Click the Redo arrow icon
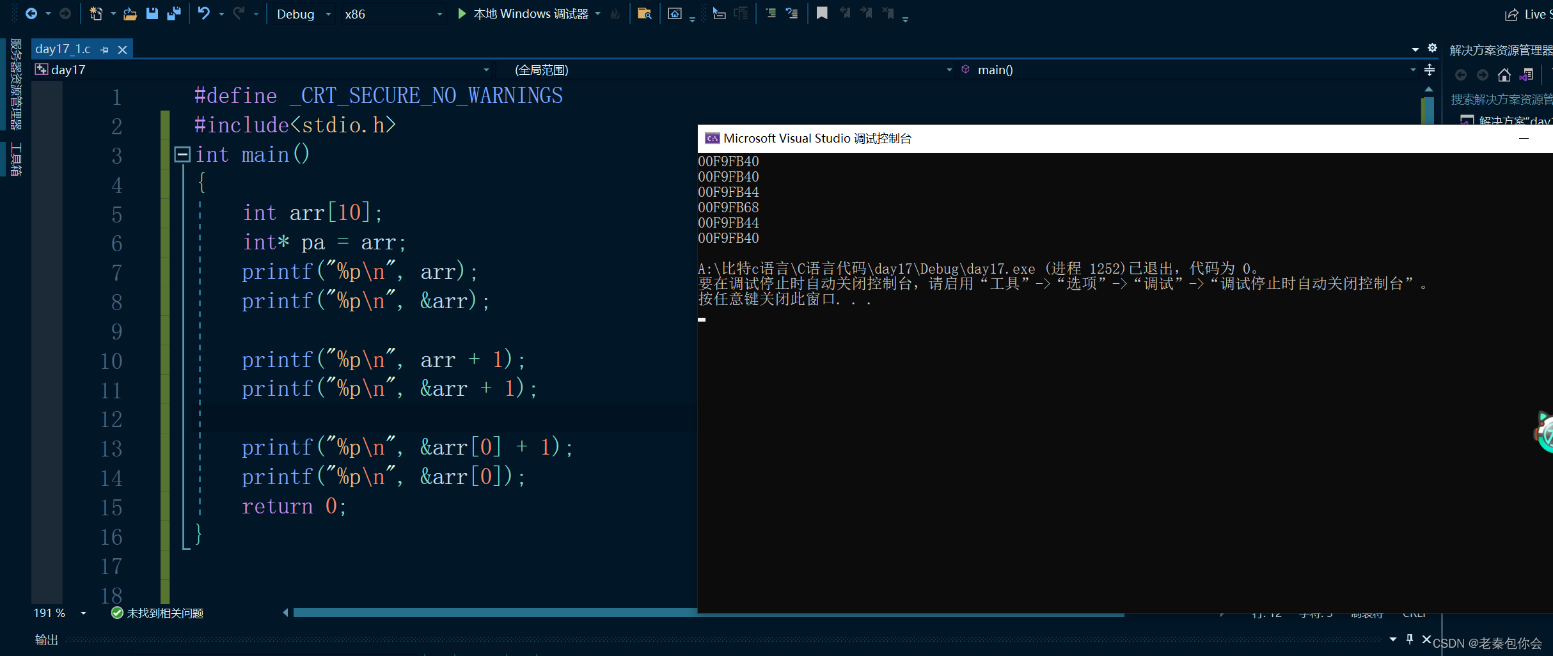The height and width of the screenshot is (656, 1553). pyautogui.click(x=239, y=13)
